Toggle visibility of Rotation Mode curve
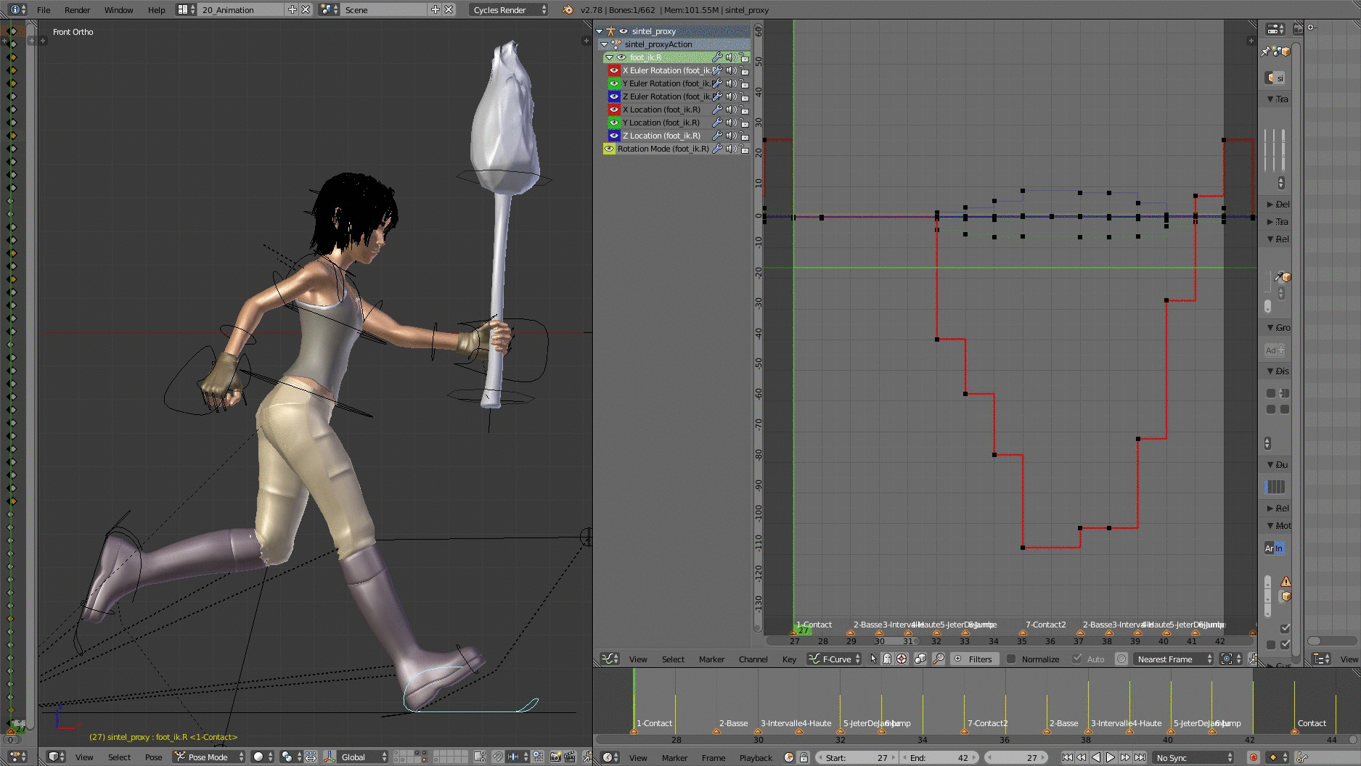The width and height of the screenshot is (1361, 766). [x=609, y=149]
